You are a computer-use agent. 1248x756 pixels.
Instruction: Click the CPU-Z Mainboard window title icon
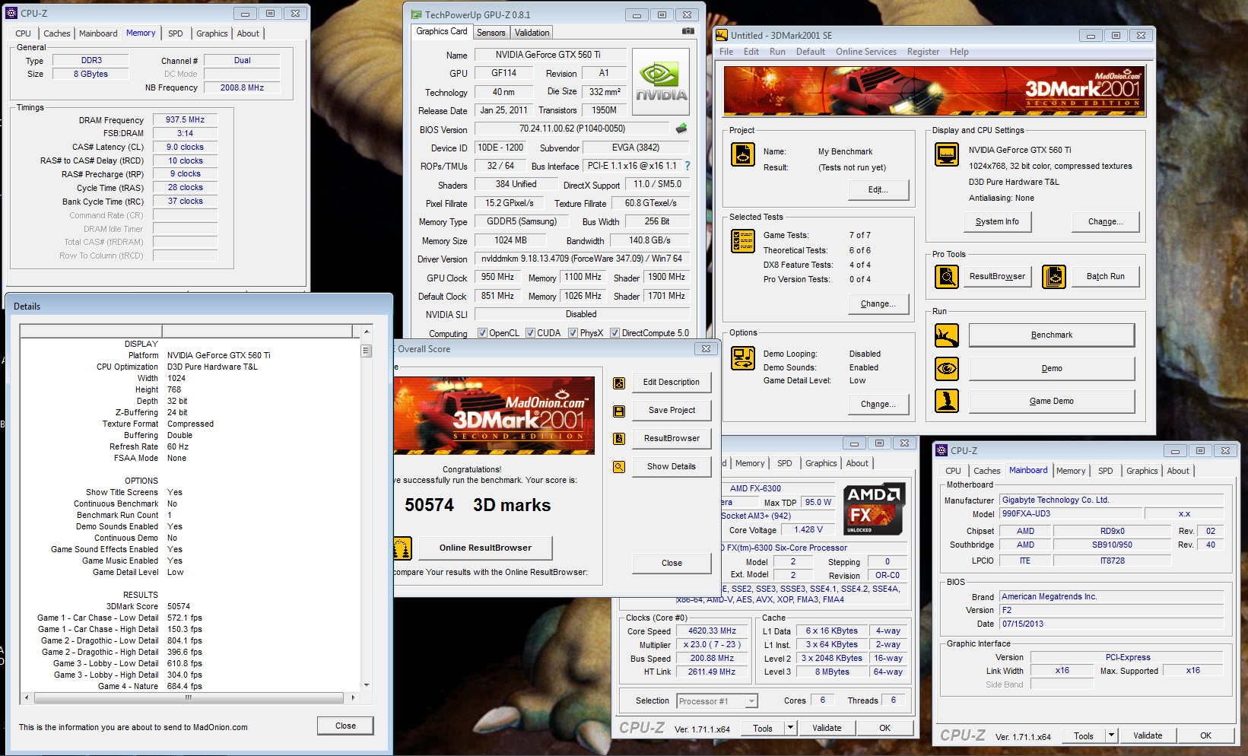pyautogui.click(x=942, y=450)
